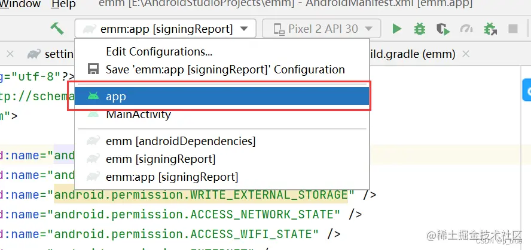
Task: Open the Pixel 2 API 30 device selector
Action: point(321,29)
